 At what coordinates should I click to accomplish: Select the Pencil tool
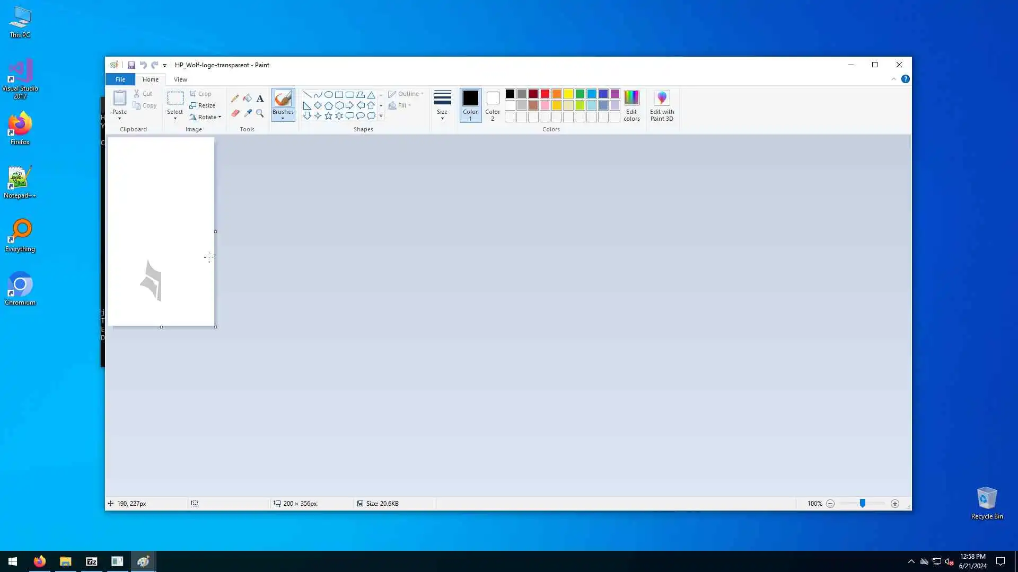point(234,99)
